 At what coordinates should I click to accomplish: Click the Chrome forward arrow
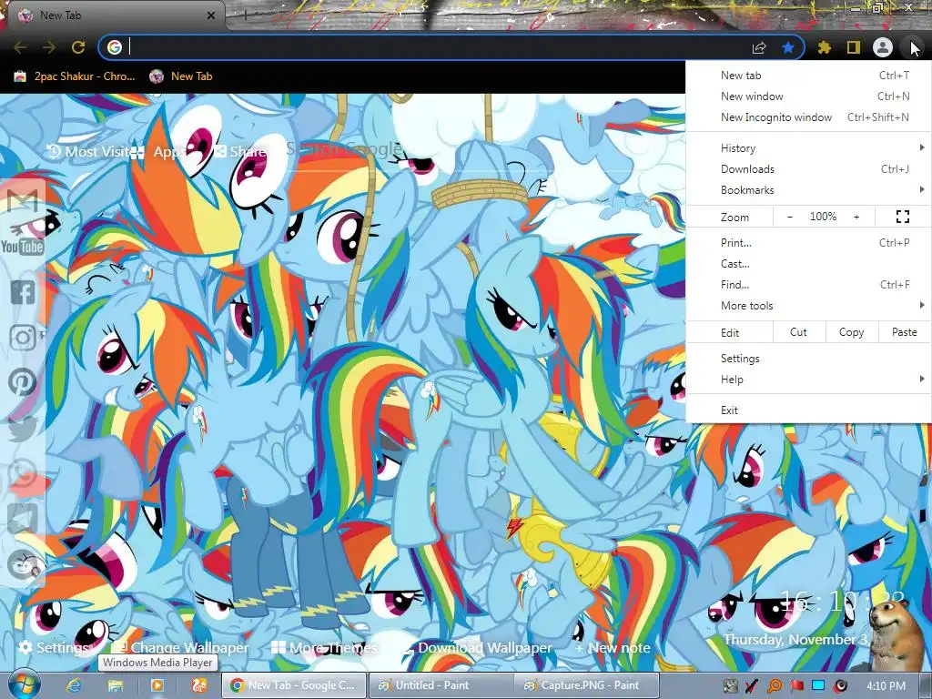pyautogui.click(x=49, y=47)
